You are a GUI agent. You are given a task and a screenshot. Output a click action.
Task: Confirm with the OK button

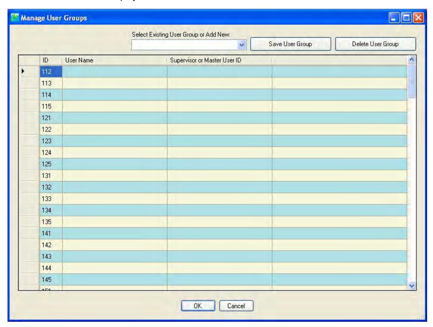(x=198, y=306)
